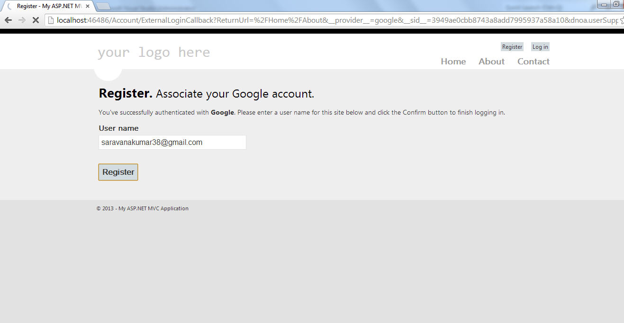The image size is (624, 323).
Task: Go to the About page
Action: pyautogui.click(x=491, y=62)
